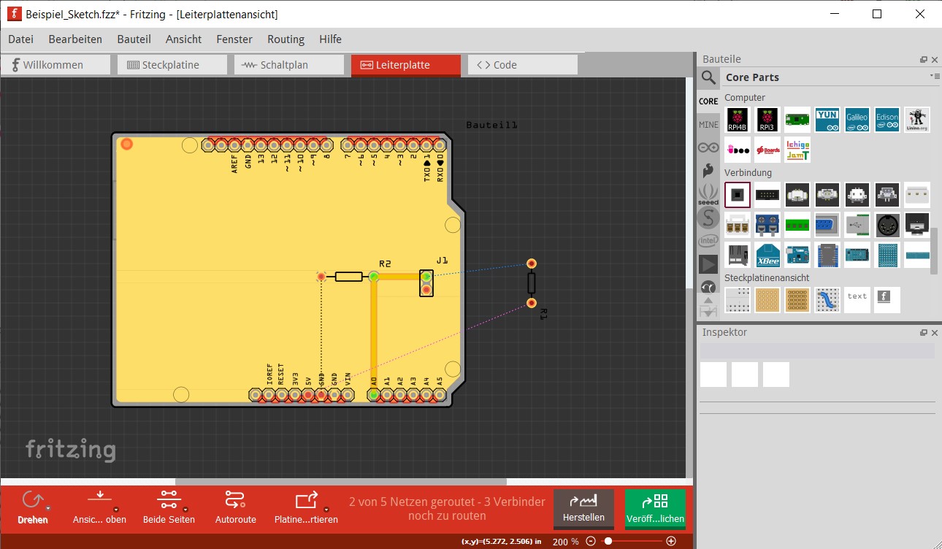This screenshot has width=942, height=549.
Task: Click the zoom out minus button
Action: [591, 541]
